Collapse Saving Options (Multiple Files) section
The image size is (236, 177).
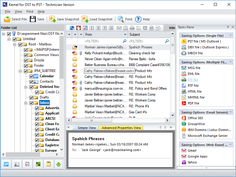coord(230,62)
